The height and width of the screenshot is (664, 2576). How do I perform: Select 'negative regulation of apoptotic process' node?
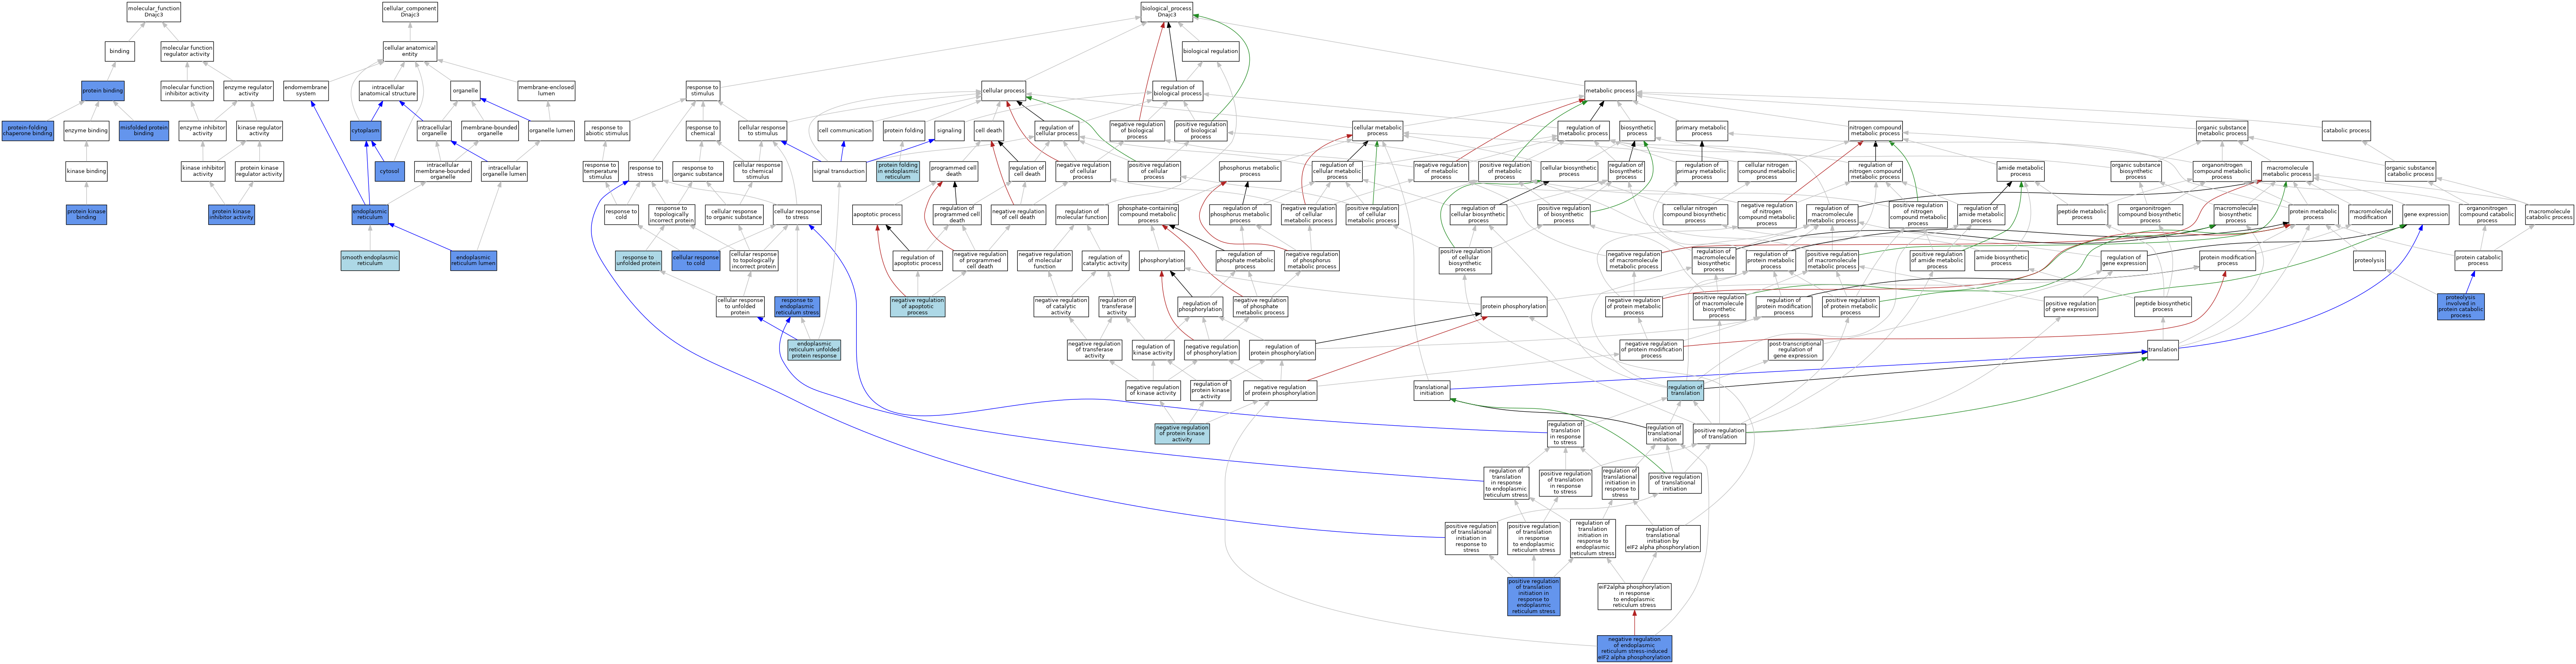click(917, 306)
